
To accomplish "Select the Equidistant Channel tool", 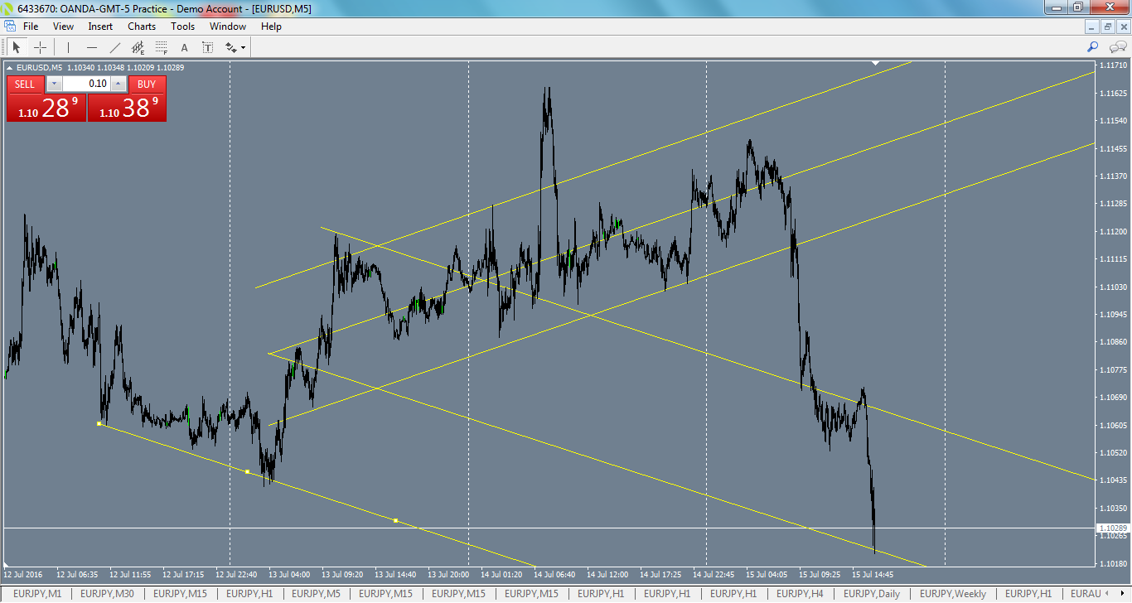I will (138, 47).
